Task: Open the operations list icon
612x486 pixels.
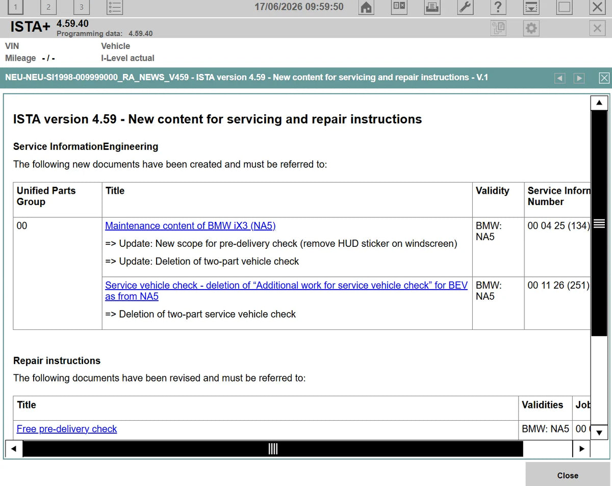Action: pos(115,7)
